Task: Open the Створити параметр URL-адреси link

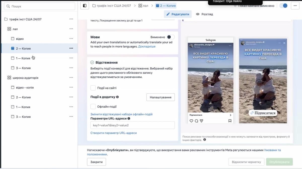Action: point(114,133)
